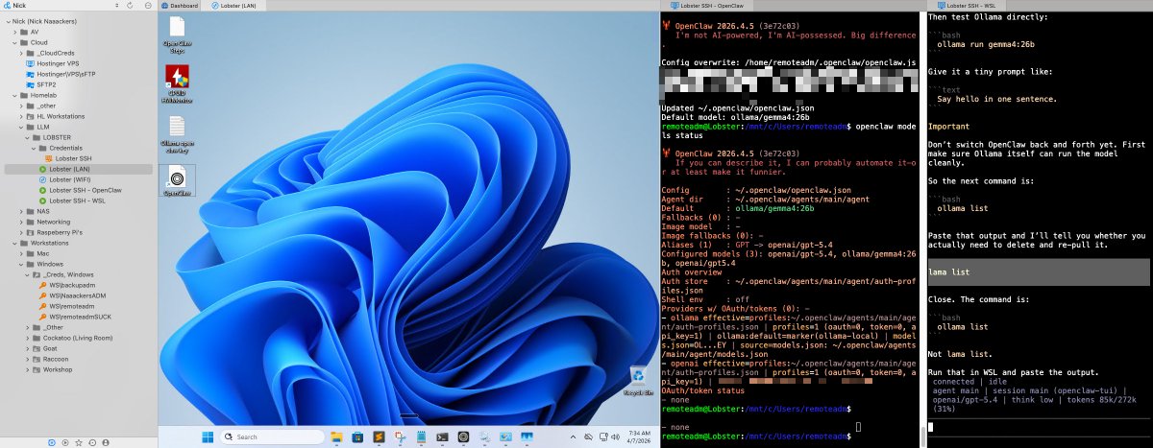Expand the NAS folder
The image size is (1153, 448).
[22, 211]
